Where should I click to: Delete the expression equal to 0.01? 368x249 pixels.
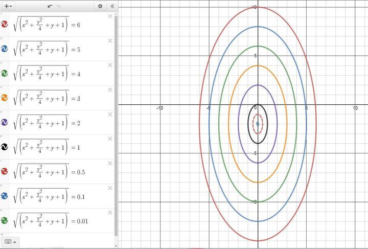pyautogui.click(x=110, y=212)
